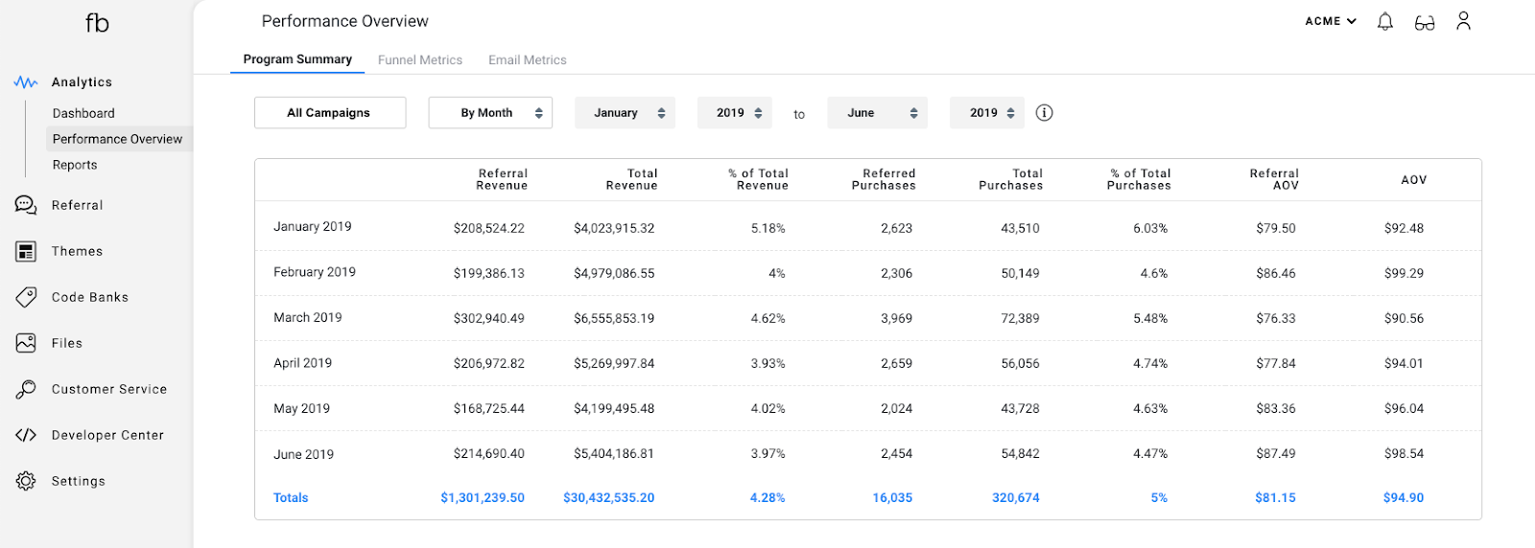Switch to the Email Metrics tab

click(528, 59)
